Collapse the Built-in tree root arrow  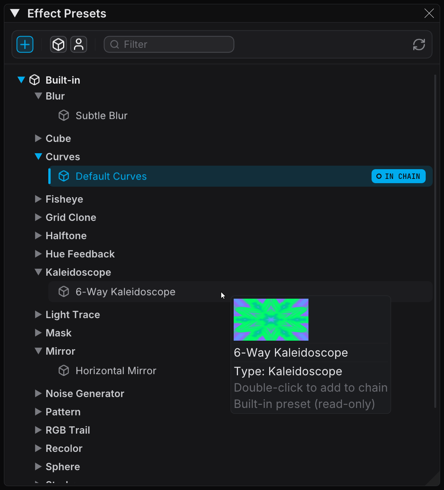(x=21, y=80)
